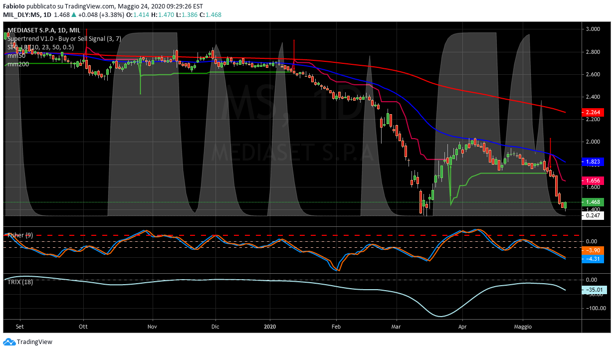The width and height of the screenshot is (614, 351).
Task: Click the "Set" month label on time axis
Action: tap(20, 327)
